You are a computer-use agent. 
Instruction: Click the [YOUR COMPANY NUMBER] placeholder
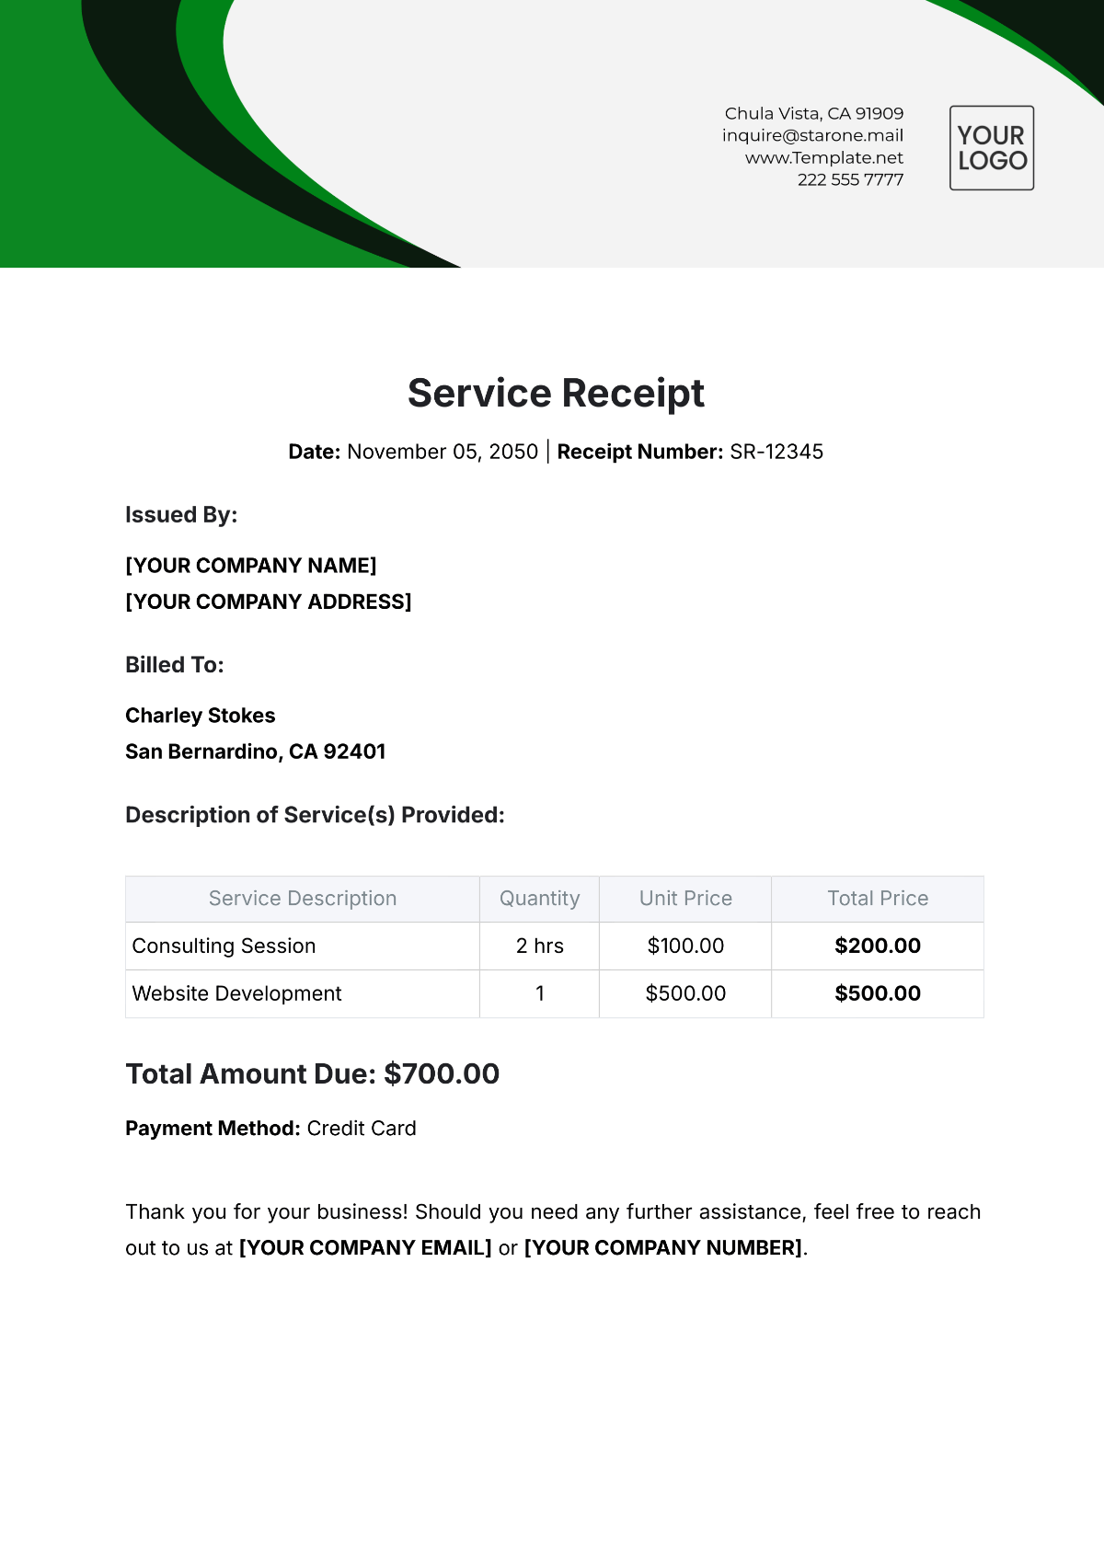click(x=663, y=1248)
